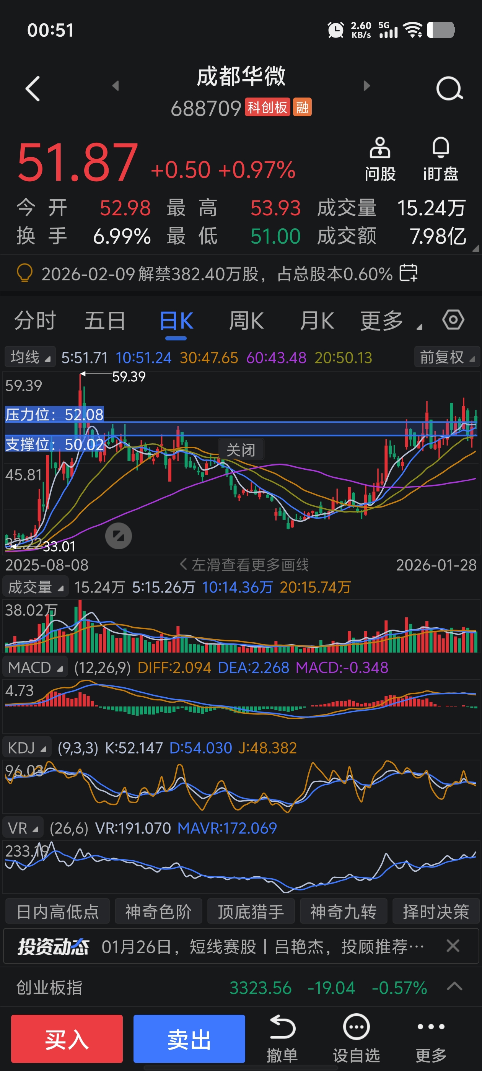The image size is (482, 1071).
Task: Tap the 60:43.48 moving average value
Action: pyautogui.click(x=276, y=358)
